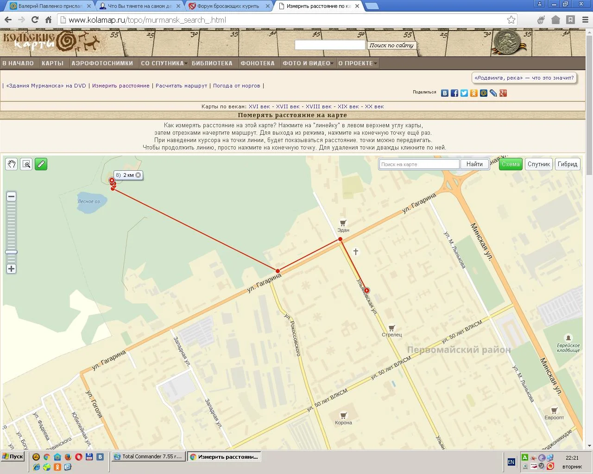Focus the site search text field
The image size is (593, 474).
click(330, 45)
